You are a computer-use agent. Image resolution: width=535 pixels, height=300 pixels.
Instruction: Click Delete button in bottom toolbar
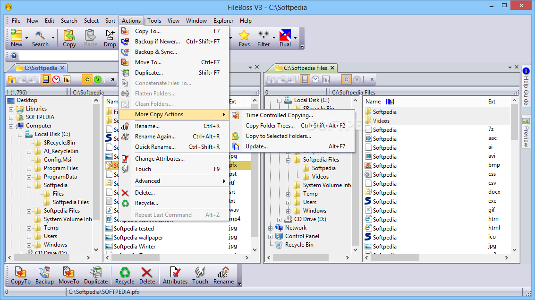(x=147, y=275)
